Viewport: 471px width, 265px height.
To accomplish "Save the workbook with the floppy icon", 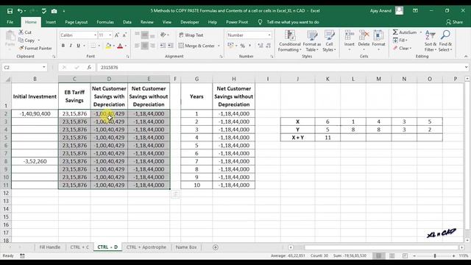I will click(10, 11).
